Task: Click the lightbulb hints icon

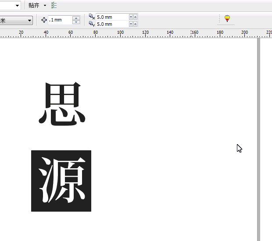Action: [x=227, y=19]
